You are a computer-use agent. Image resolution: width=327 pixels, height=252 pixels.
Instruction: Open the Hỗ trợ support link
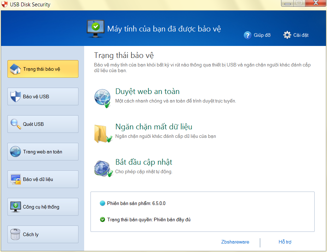point(285,242)
